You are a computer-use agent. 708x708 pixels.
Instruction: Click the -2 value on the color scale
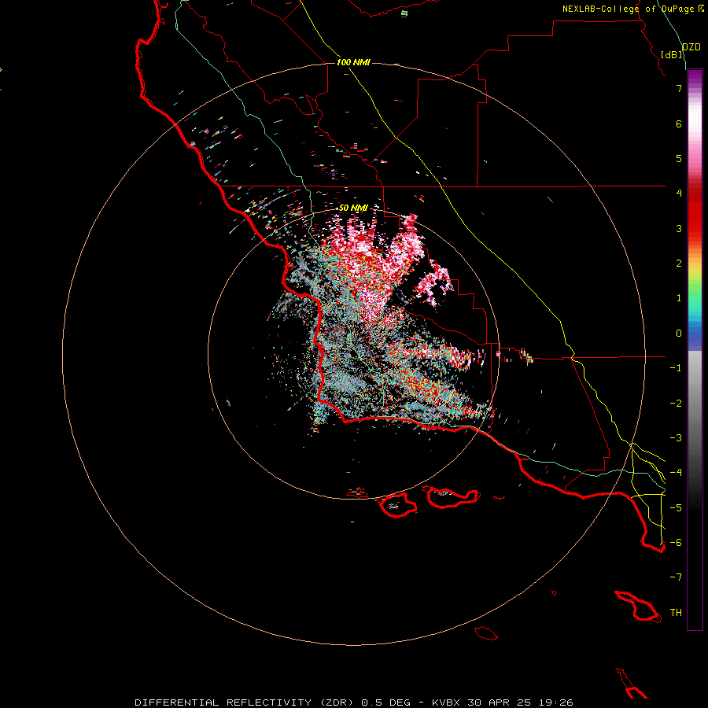coord(676,404)
